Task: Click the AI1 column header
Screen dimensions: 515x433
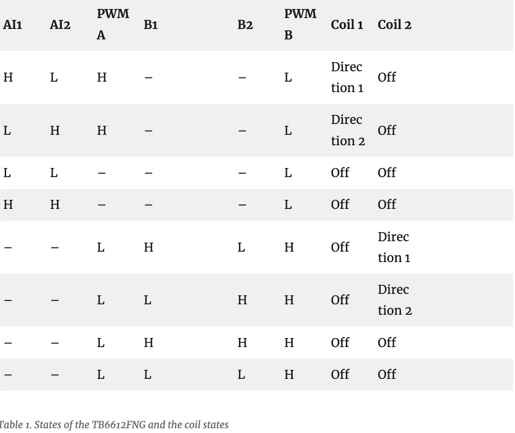Action: (12, 25)
